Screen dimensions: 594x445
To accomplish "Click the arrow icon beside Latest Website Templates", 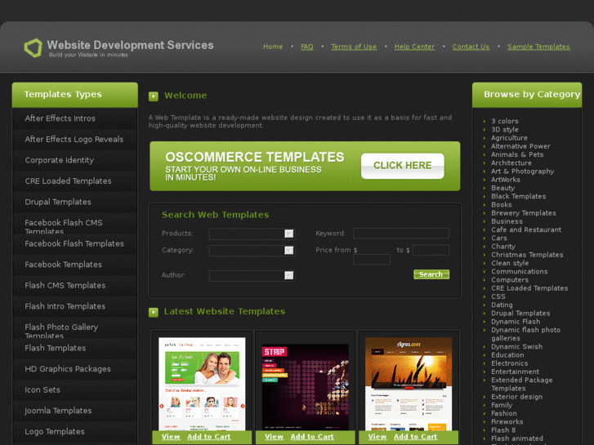I will coord(154,312).
